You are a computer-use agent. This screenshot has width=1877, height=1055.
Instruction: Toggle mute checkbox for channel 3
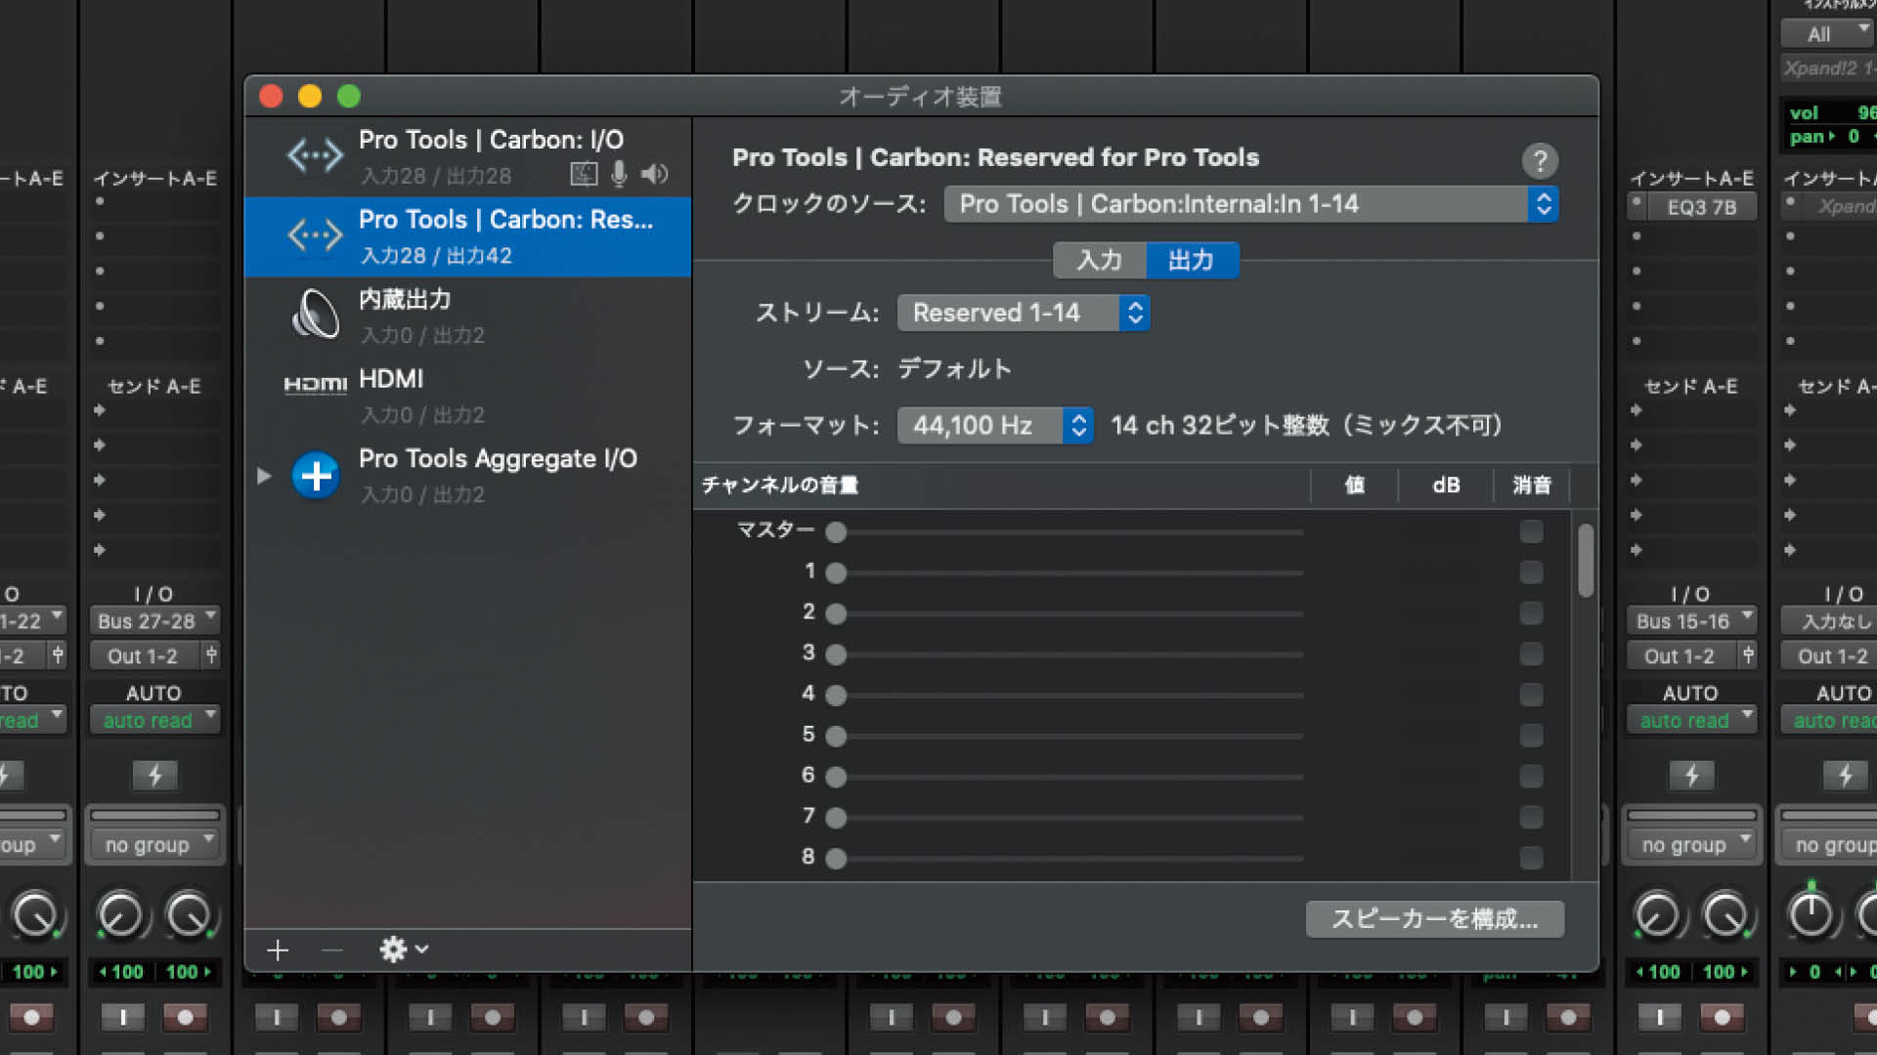click(1531, 654)
